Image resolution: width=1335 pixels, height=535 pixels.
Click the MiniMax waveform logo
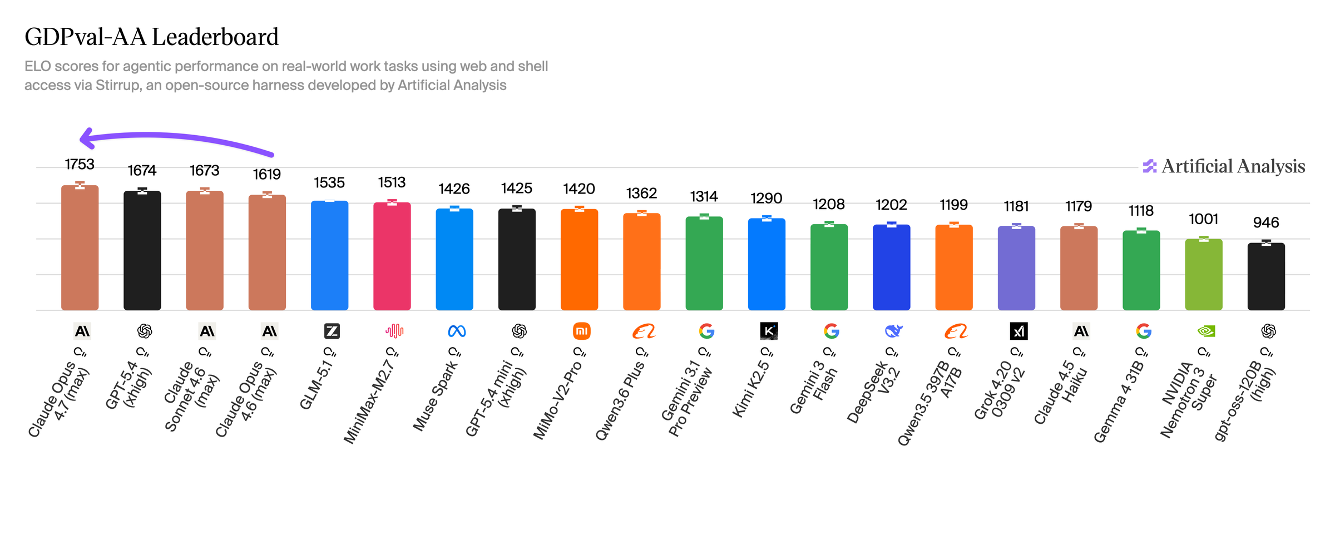394,331
